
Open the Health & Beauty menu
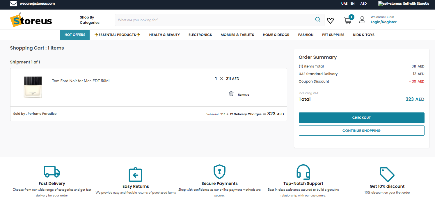pyautogui.click(x=164, y=35)
